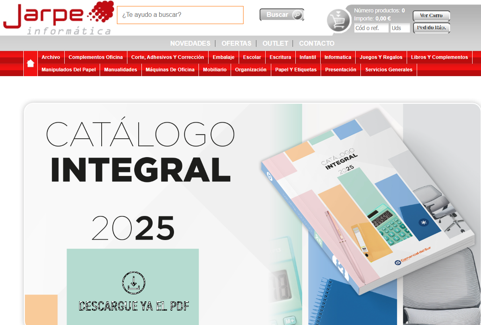This screenshot has height=325, width=481.
Task: Select Informatica in category menu
Action: click(338, 57)
